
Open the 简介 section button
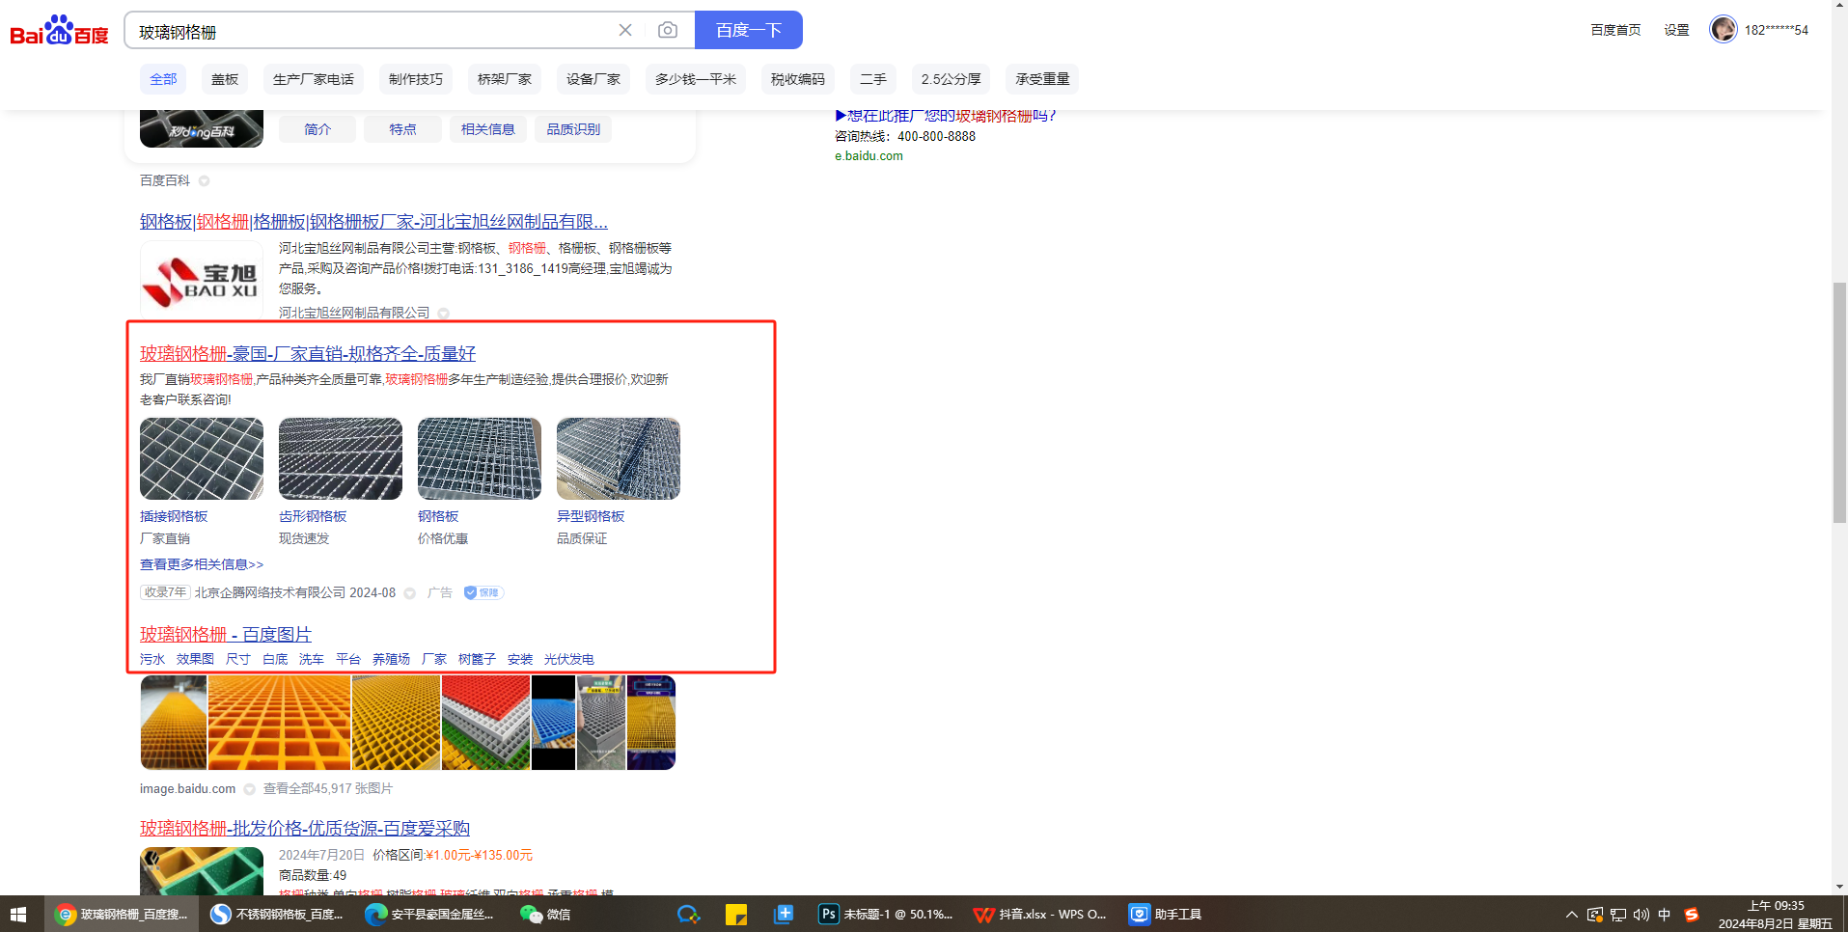tap(317, 129)
